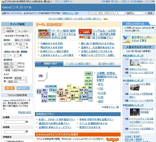156x142 pixels.
Task: Open the number of rooms dropdown 室
Action: point(16,55)
